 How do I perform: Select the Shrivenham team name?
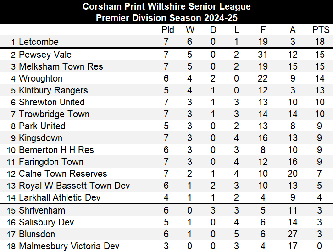coord(42,211)
